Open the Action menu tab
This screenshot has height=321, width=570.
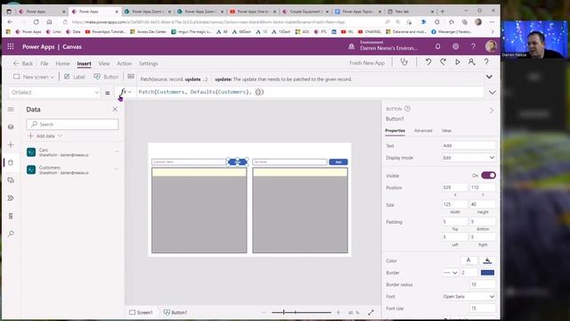(x=125, y=63)
